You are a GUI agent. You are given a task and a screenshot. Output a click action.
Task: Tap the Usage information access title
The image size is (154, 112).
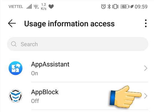[x=69, y=24]
